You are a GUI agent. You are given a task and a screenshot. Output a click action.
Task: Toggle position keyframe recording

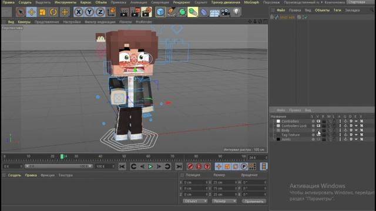click(219, 166)
